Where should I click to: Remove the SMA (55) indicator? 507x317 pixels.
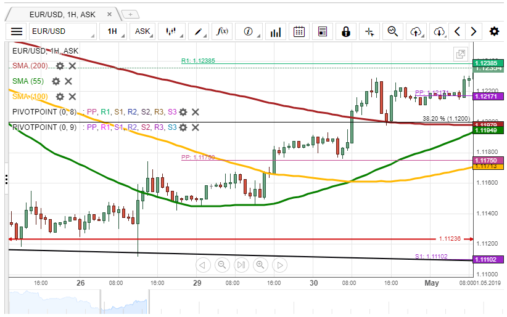click(x=68, y=81)
